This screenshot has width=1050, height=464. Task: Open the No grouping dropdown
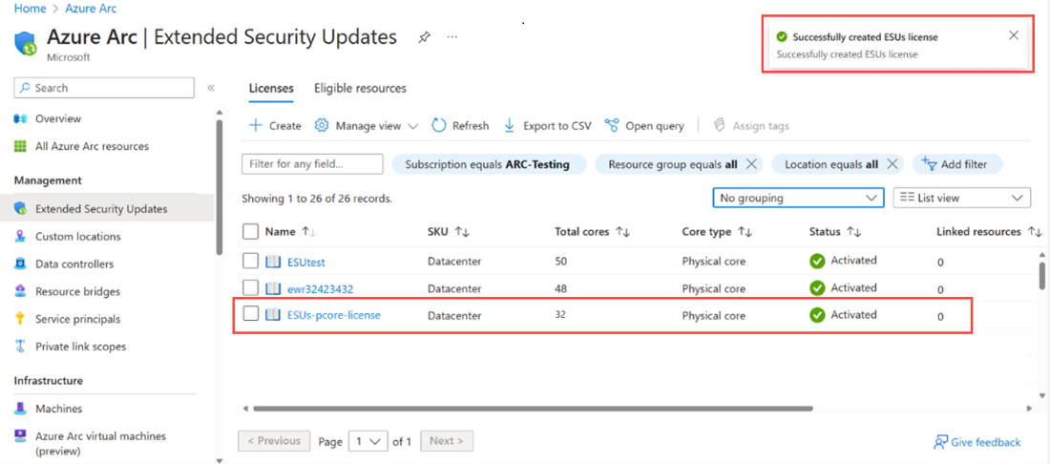[798, 198]
